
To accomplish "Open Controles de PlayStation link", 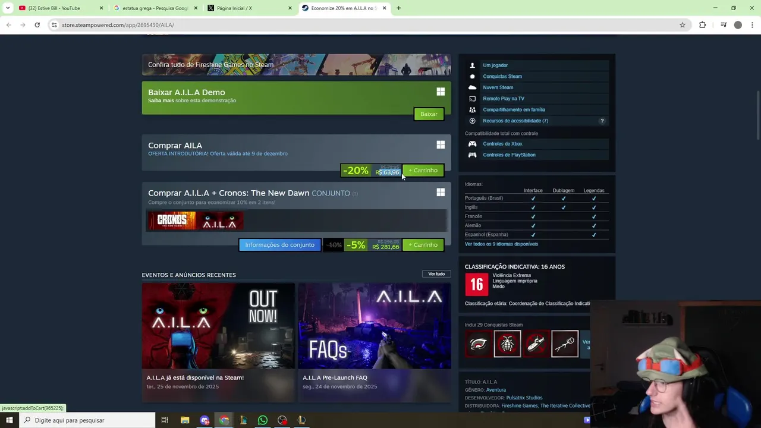I will pyautogui.click(x=509, y=155).
